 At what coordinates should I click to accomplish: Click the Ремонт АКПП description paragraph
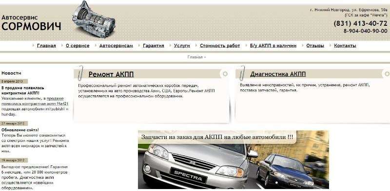(x=146, y=90)
